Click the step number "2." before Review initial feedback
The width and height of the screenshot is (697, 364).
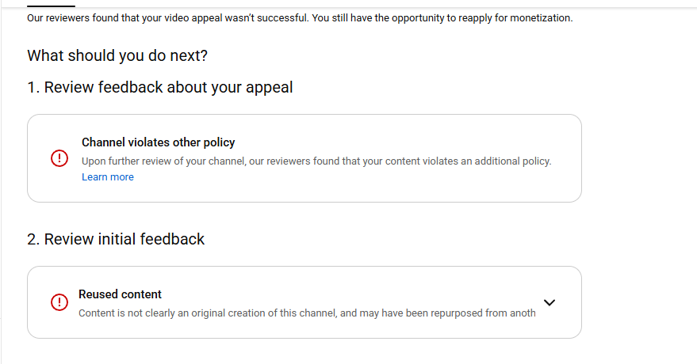pyautogui.click(x=33, y=239)
